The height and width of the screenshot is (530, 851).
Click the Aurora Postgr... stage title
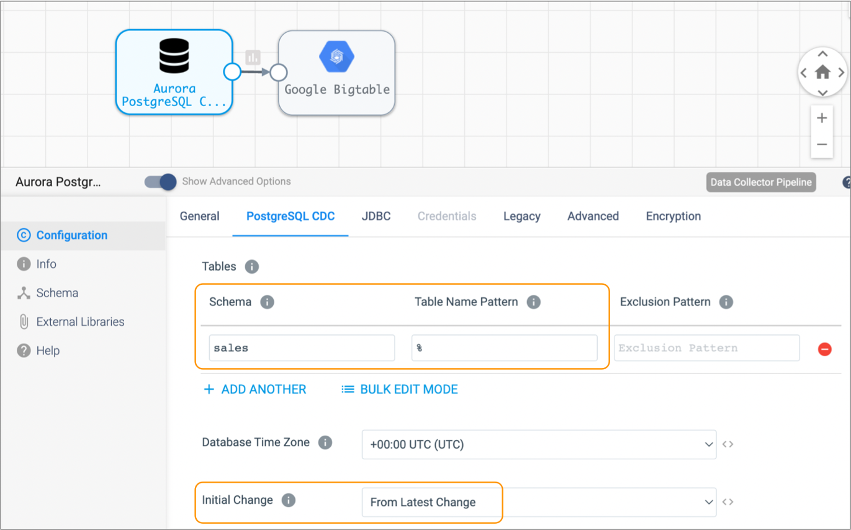[58, 182]
